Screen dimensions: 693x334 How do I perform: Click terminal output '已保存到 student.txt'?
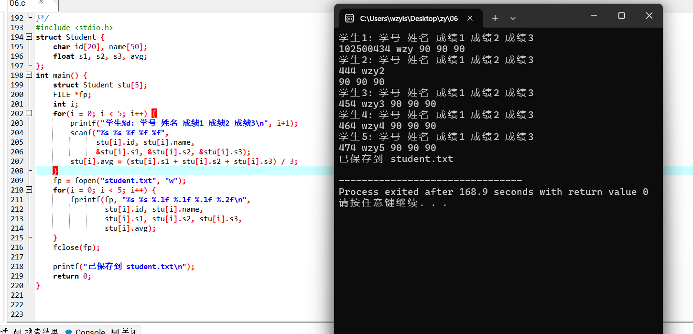pos(396,159)
